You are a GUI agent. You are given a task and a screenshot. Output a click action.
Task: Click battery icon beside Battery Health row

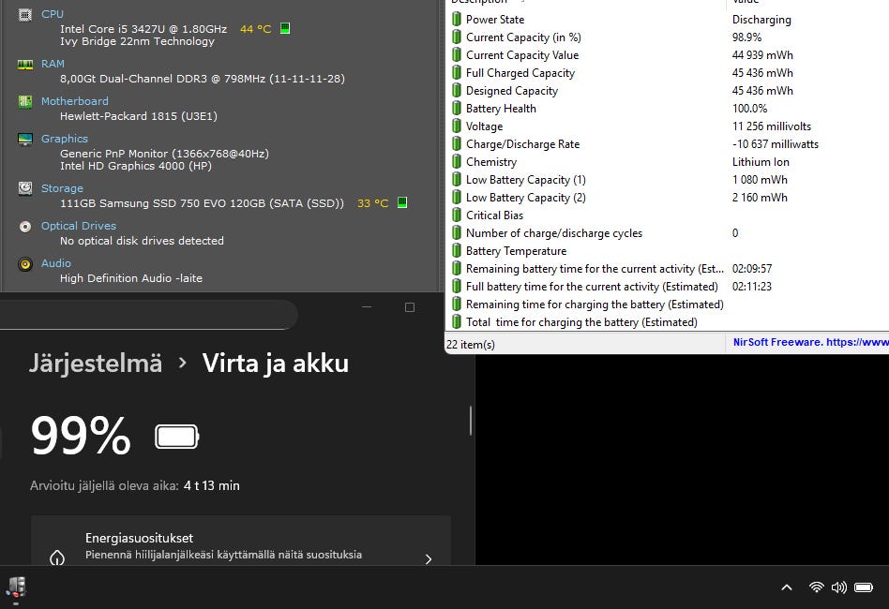click(x=457, y=108)
